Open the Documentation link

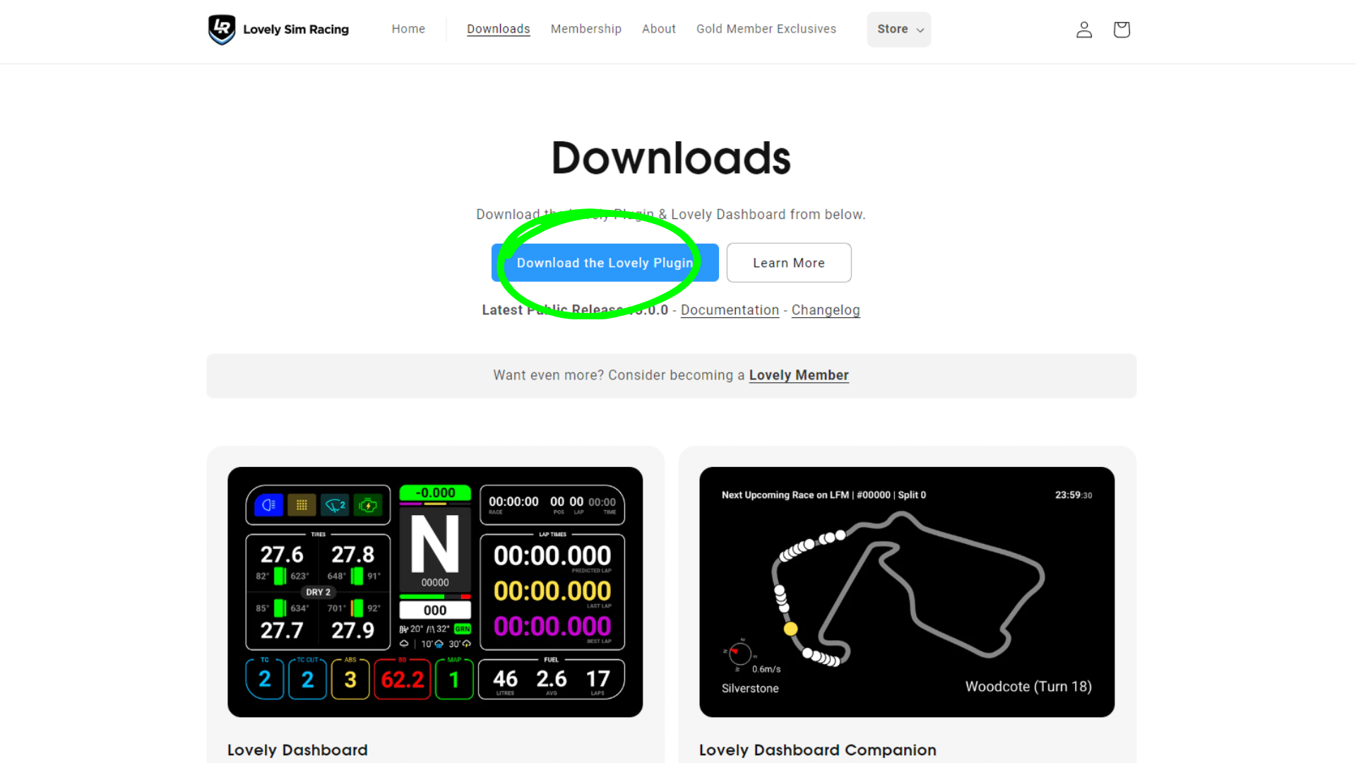[730, 310]
